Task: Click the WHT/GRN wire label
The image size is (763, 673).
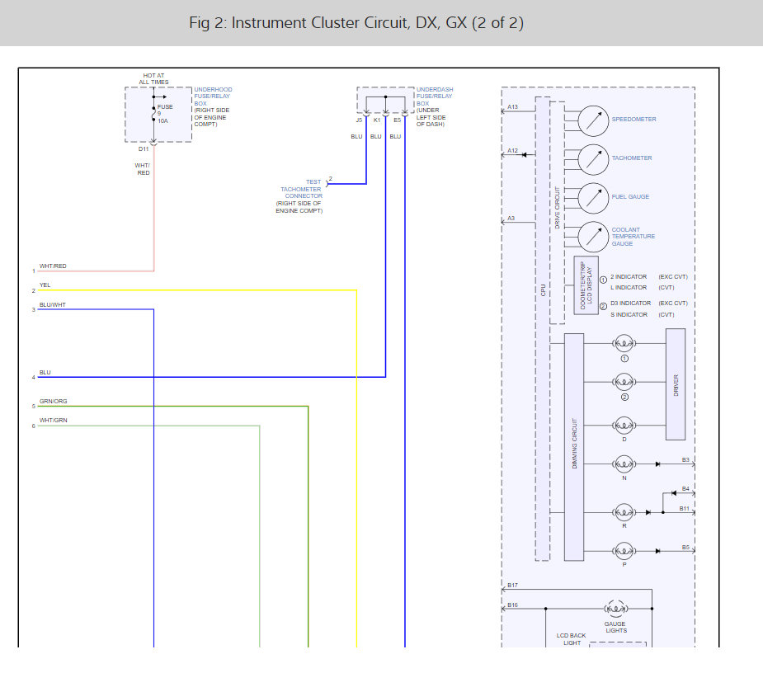Action: tap(54, 421)
